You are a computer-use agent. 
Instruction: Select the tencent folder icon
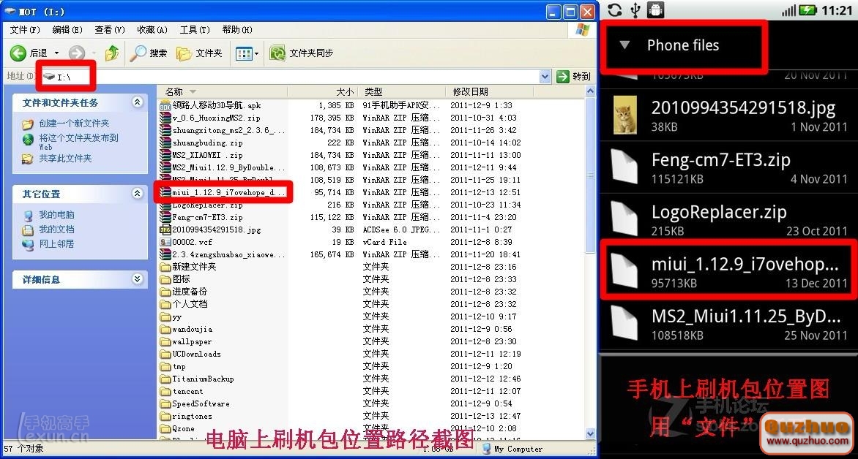[165, 391]
